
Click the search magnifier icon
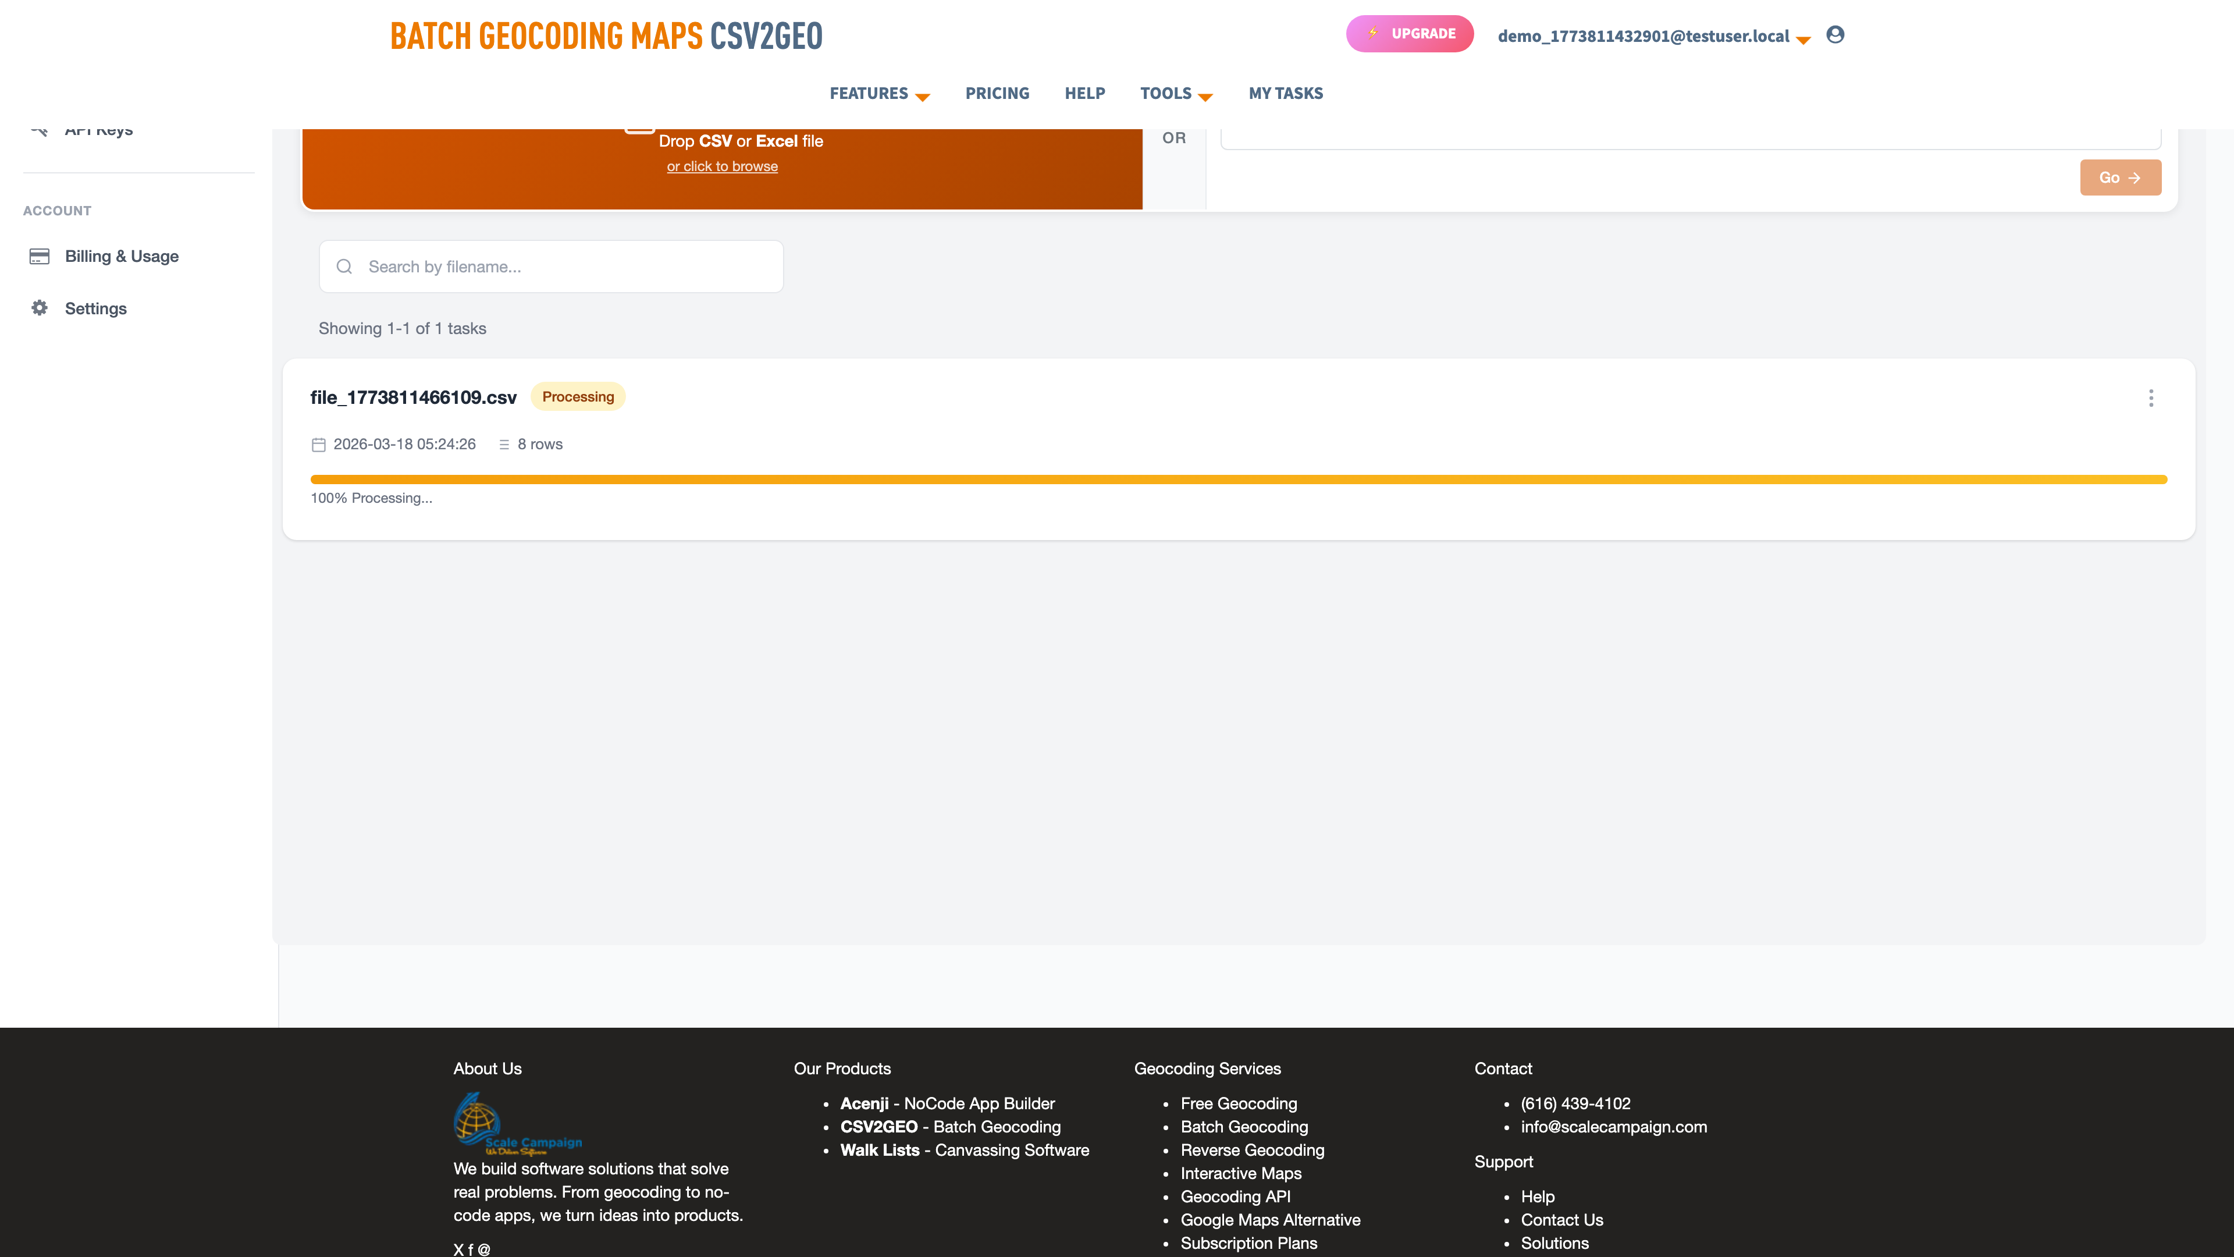coord(344,267)
